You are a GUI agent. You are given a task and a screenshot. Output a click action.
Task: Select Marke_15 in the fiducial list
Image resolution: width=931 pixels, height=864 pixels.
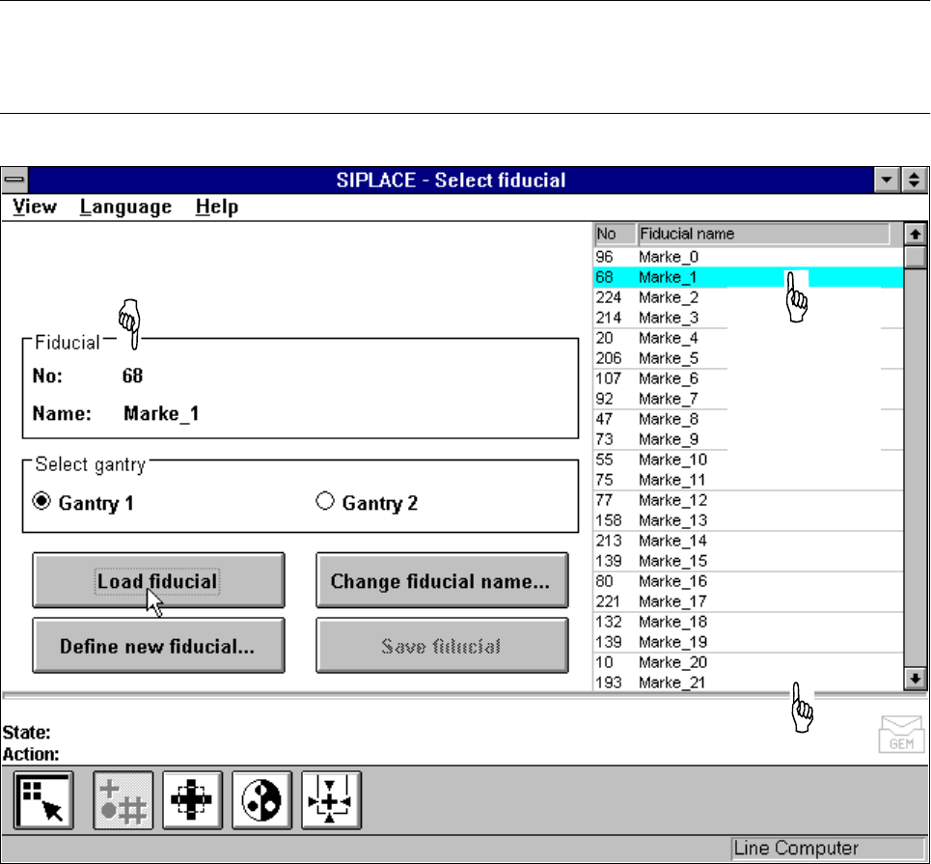(748, 560)
